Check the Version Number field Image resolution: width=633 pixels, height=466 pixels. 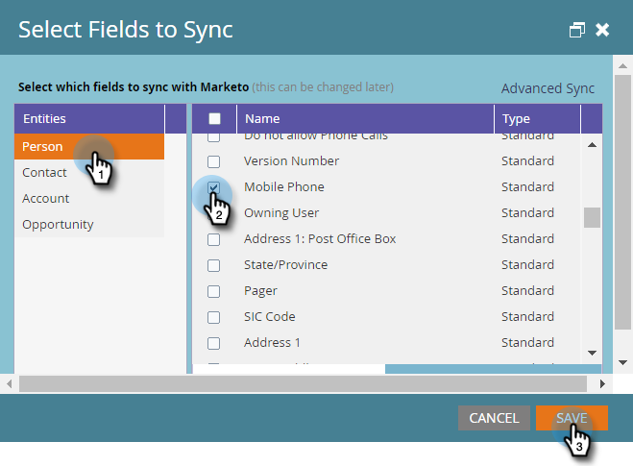pyautogui.click(x=214, y=161)
